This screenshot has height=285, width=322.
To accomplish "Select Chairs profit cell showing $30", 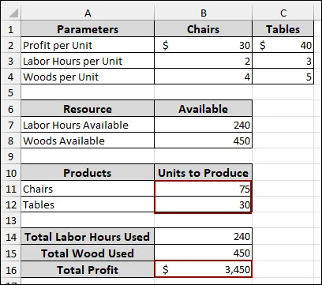I will [x=203, y=45].
